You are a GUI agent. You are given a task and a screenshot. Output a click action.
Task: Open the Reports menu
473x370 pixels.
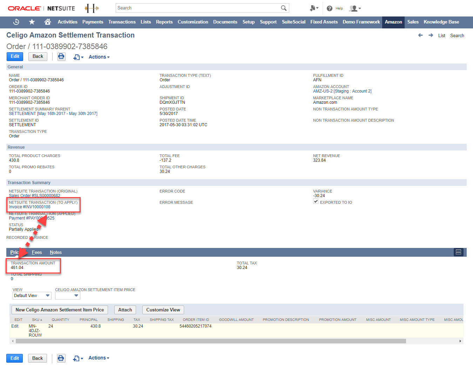pyautogui.click(x=164, y=22)
